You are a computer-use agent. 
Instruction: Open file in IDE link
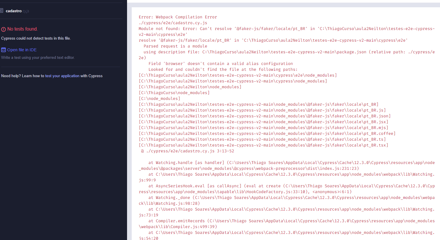click(x=22, y=50)
